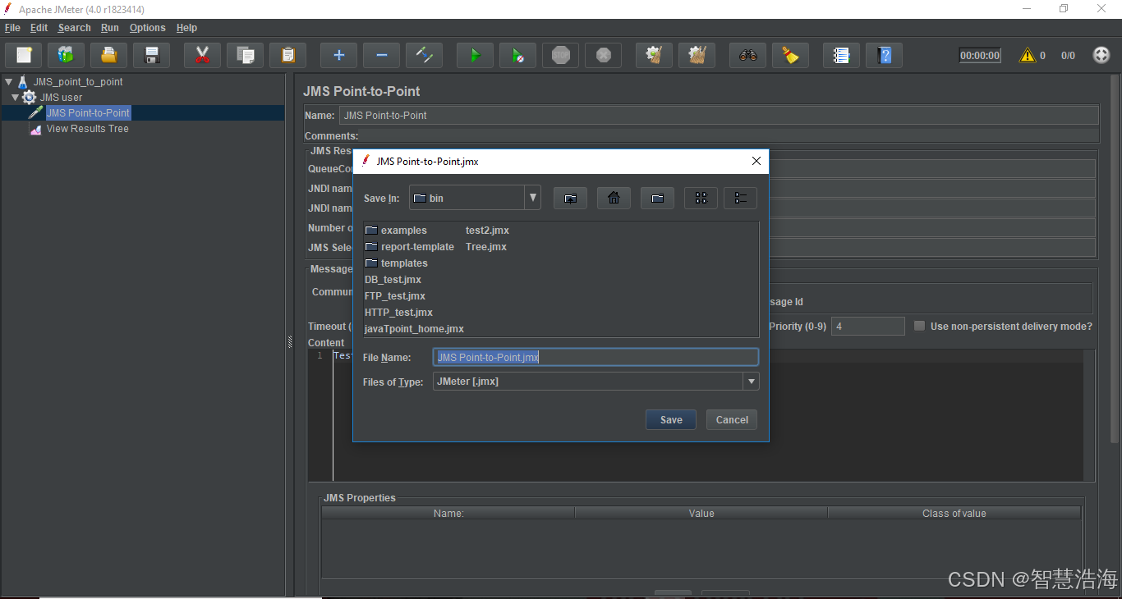The image size is (1122, 599).
Task: Click the Name field of the sampler
Action: (719, 115)
